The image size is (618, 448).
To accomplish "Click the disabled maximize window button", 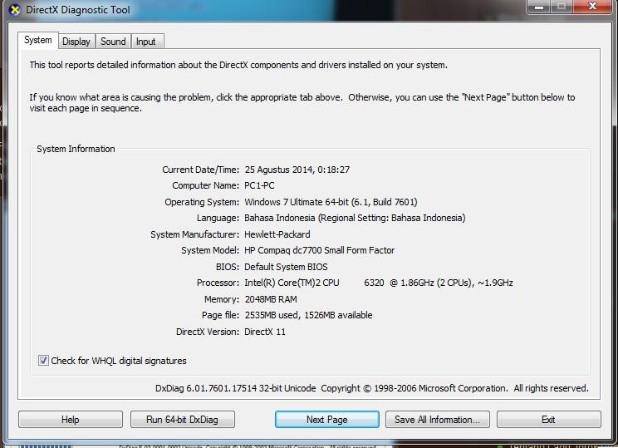I will click(x=562, y=7).
